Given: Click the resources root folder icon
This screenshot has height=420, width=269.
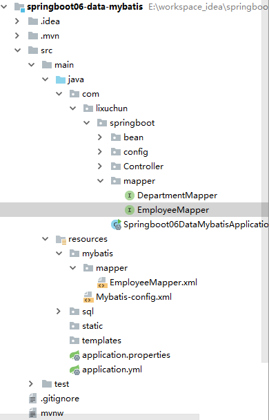Looking at the screenshot, I should [x=61, y=239].
